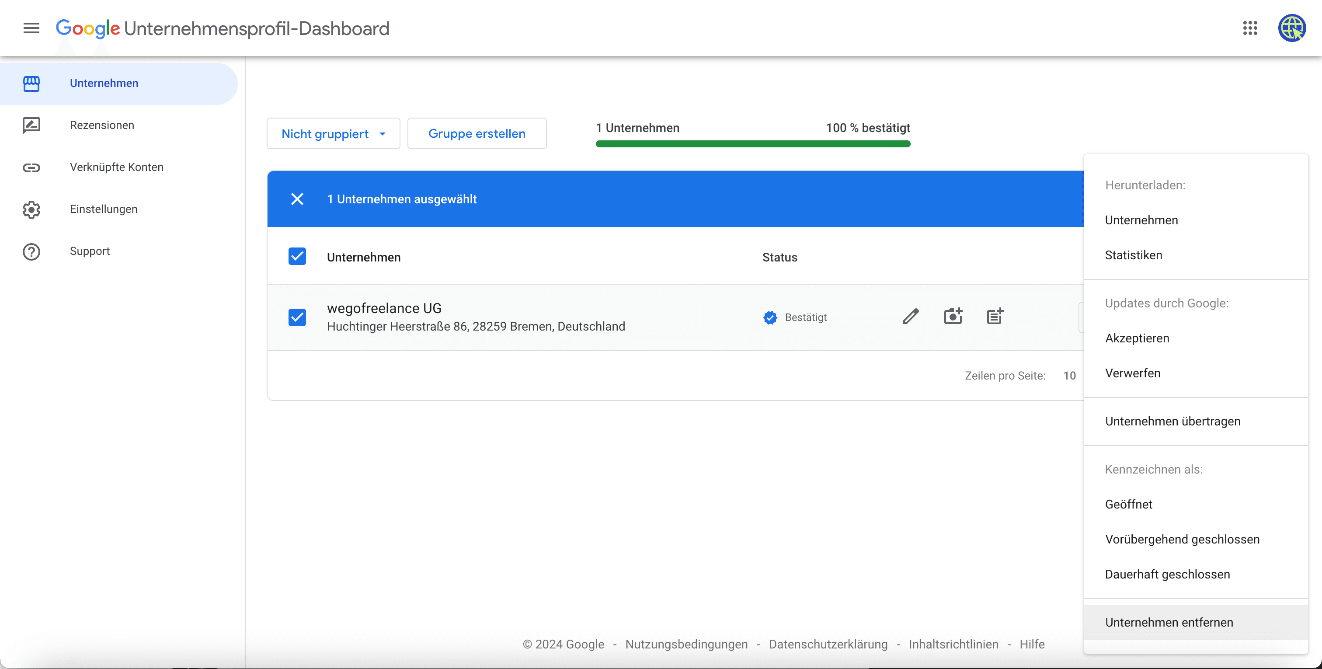Open Support in the sidebar
The width and height of the screenshot is (1322, 669).
point(119,251)
